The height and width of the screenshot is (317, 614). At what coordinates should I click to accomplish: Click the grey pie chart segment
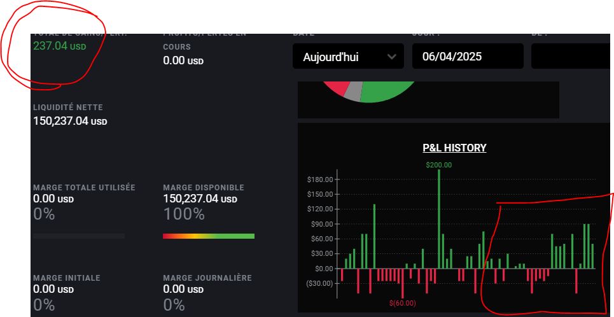355,91
